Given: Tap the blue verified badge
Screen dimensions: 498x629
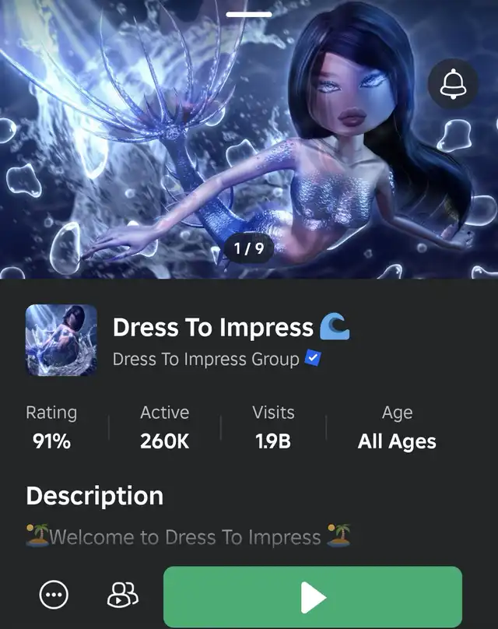Looking at the screenshot, I should 313,358.
